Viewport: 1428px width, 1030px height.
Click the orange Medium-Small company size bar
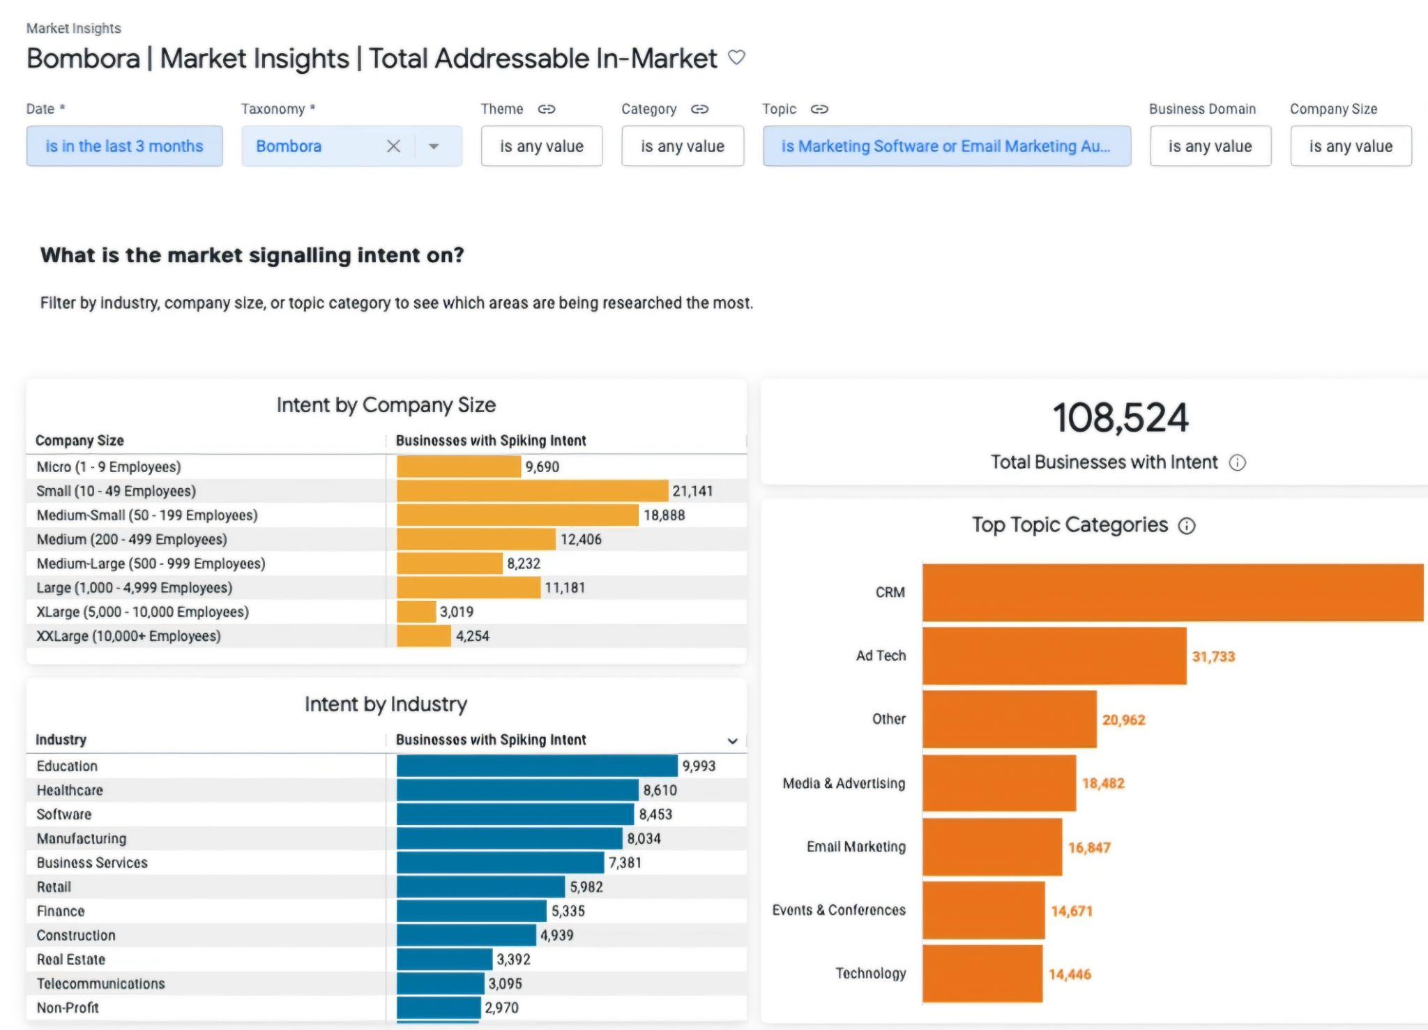point(517,515)
